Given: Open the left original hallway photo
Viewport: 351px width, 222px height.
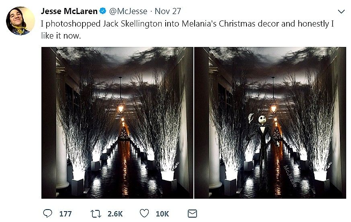Looking at the screenshot, I should pos(117,122).
